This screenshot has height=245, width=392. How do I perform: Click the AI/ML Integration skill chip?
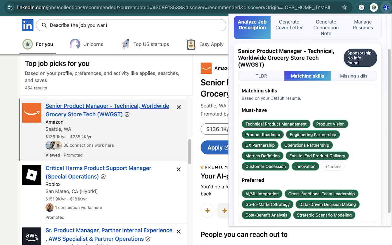(x=262, y=194)
